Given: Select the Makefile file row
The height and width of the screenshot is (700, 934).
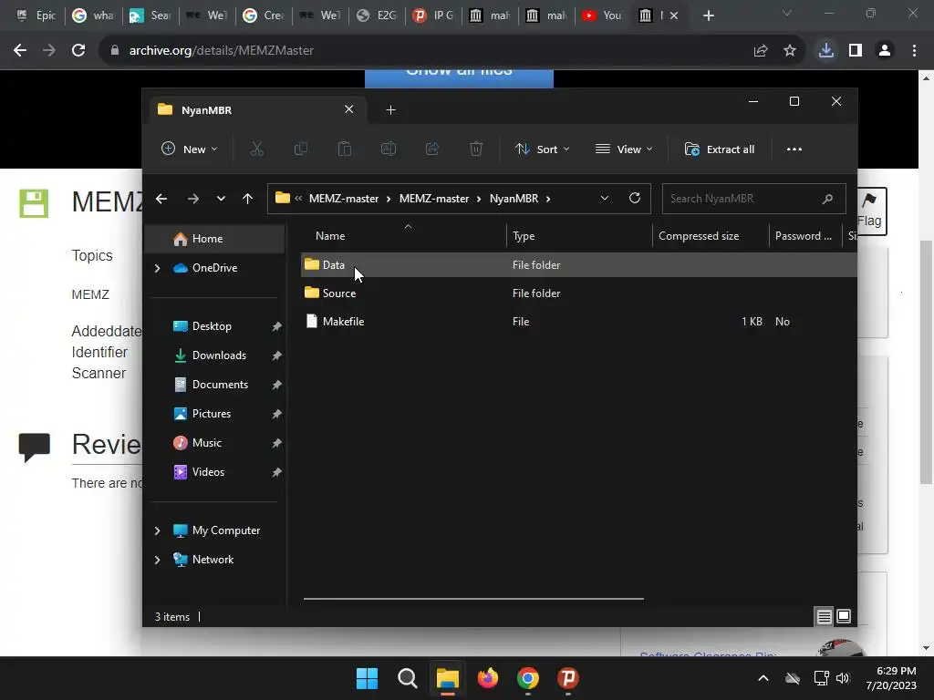Looking at the screenshot, I should click(578, 322).
